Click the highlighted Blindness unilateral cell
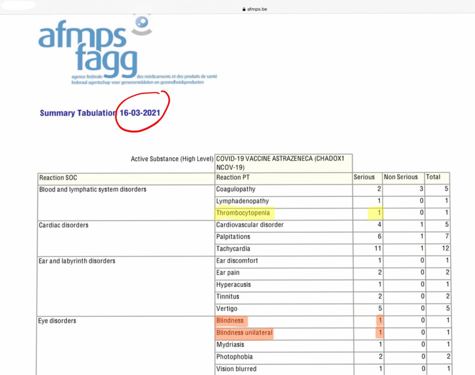Screen dimensions: 475x375 tap(243, 332)
